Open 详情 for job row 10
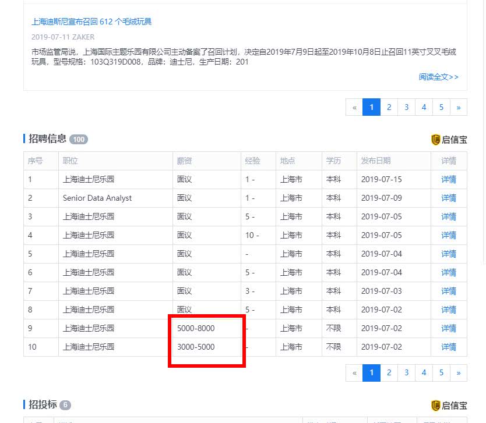Screen dimensions: 486x423 click(449, 347)
